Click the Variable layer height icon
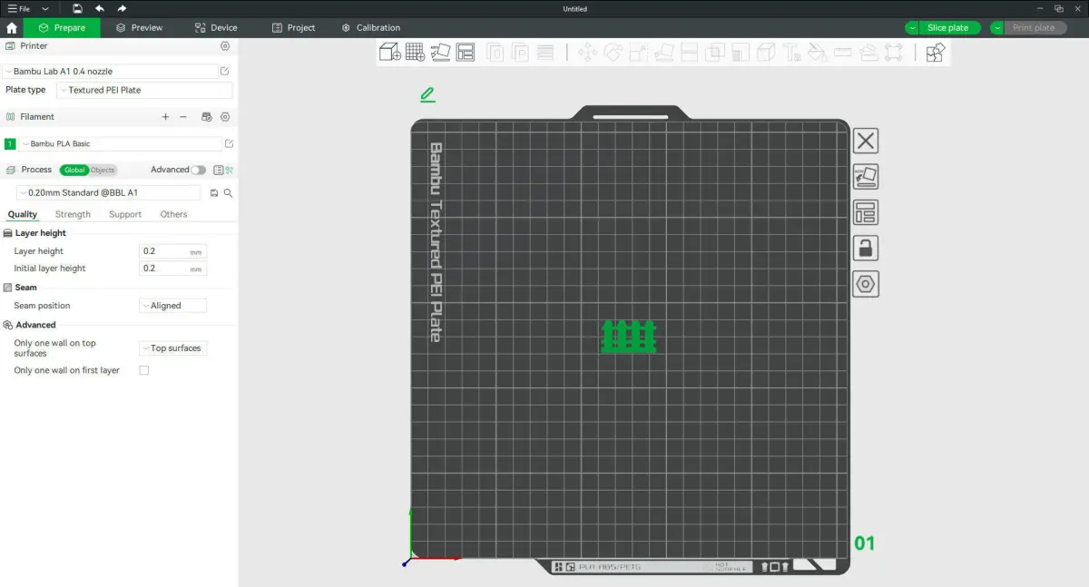 545,53
